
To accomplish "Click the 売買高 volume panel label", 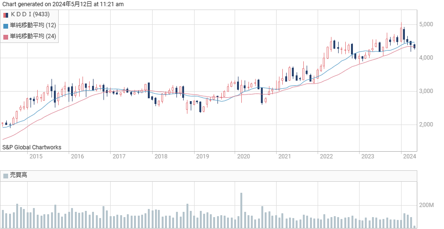I will click(19, 175).
